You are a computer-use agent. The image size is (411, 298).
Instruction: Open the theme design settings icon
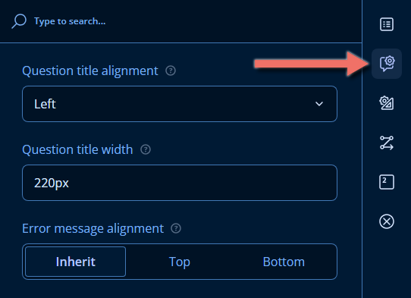(387, 103)
